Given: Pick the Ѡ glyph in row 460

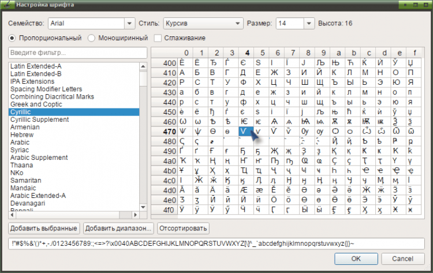Looking at the screenshot, I should pos(182,121).
